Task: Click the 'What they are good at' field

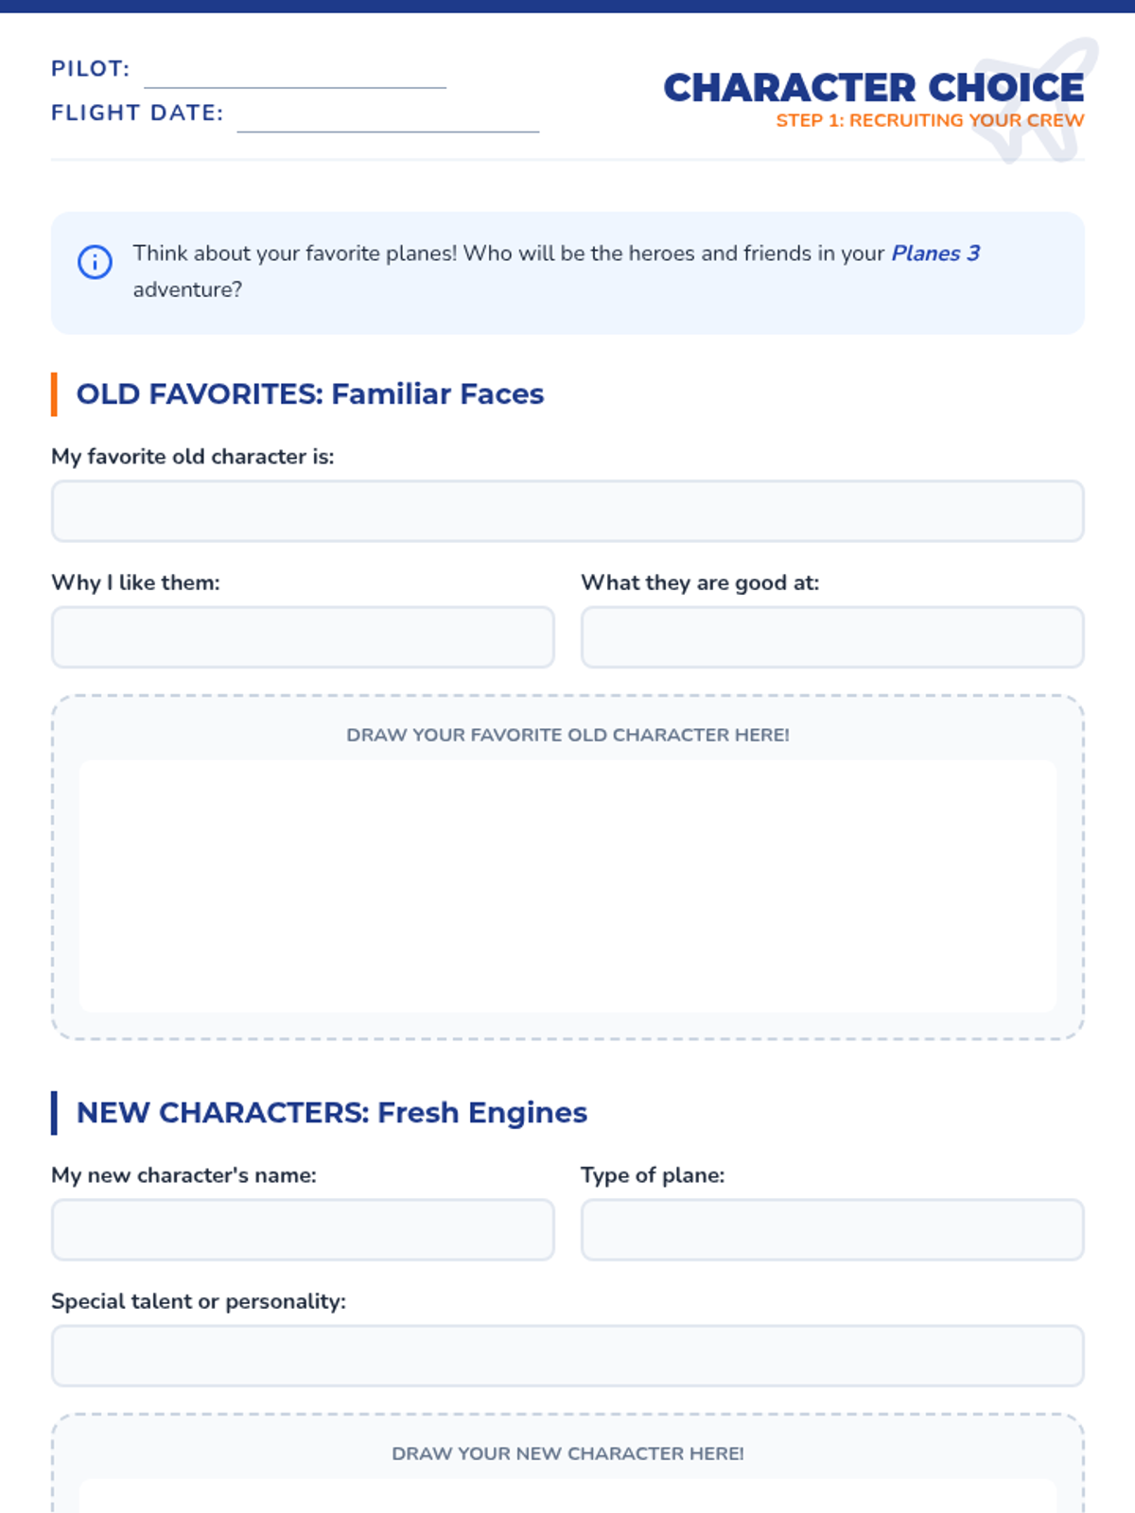Action: click(832, 637)
